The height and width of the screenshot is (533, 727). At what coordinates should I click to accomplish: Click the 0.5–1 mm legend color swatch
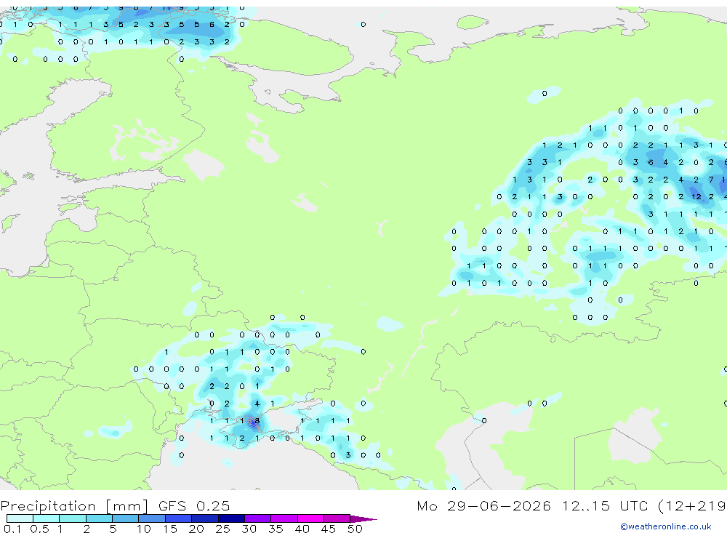[47, 518]
